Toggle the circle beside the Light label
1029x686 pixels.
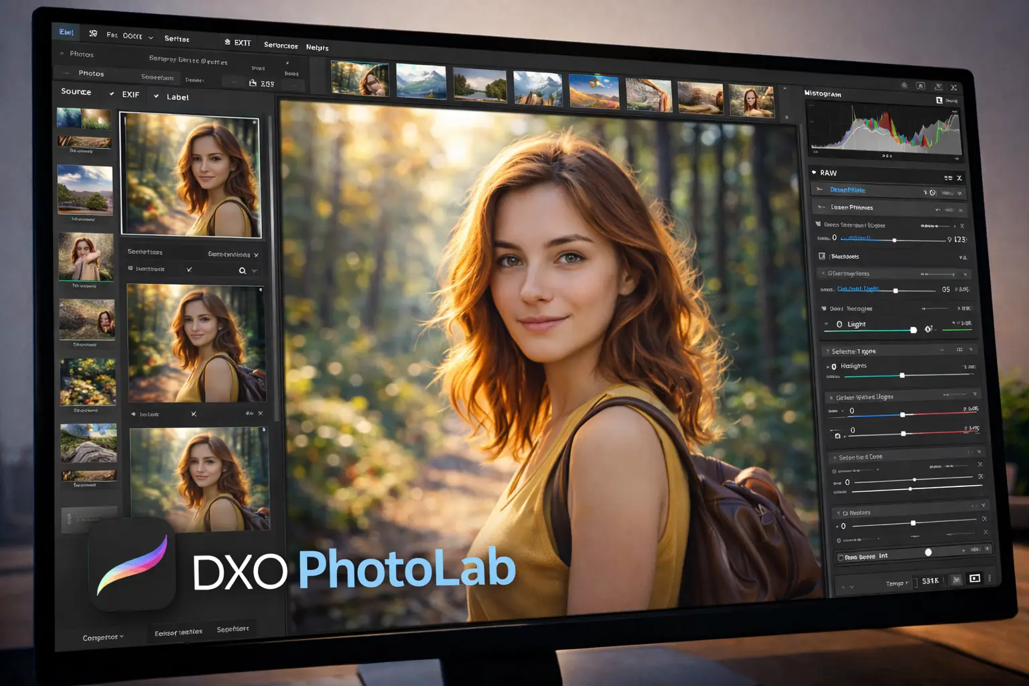click(x=839, y=324)
